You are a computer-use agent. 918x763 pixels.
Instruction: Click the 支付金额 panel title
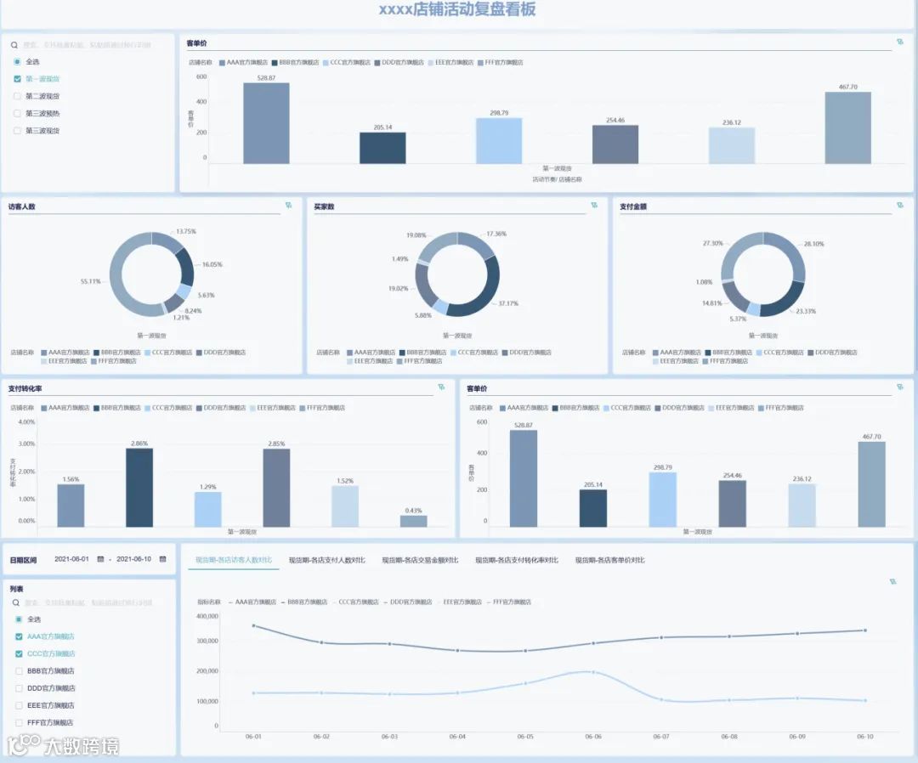(633, 206)
